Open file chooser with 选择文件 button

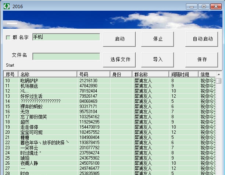(x=119, y=60)
